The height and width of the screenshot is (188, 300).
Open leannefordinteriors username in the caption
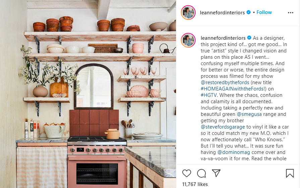(223, 38)
